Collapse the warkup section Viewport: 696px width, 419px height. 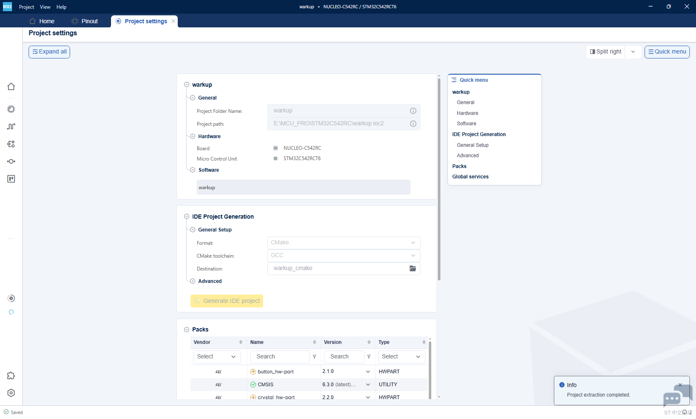pyautogui.click(x=186, y=85)
